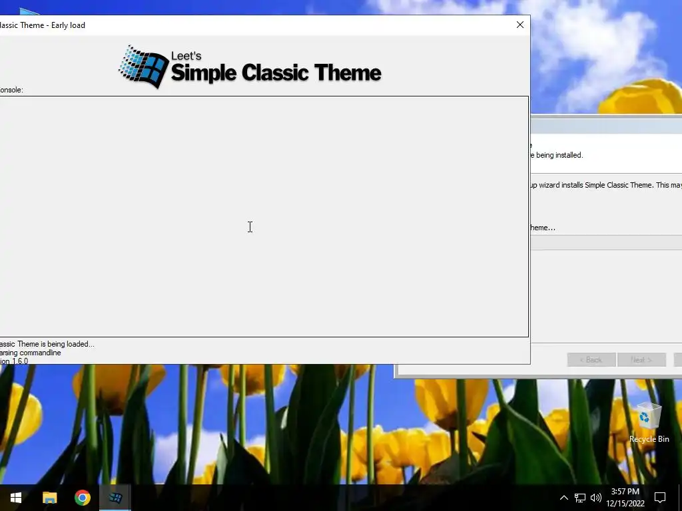Click the Next button in setup wizard
682x511 pixels.
(641, 359)
